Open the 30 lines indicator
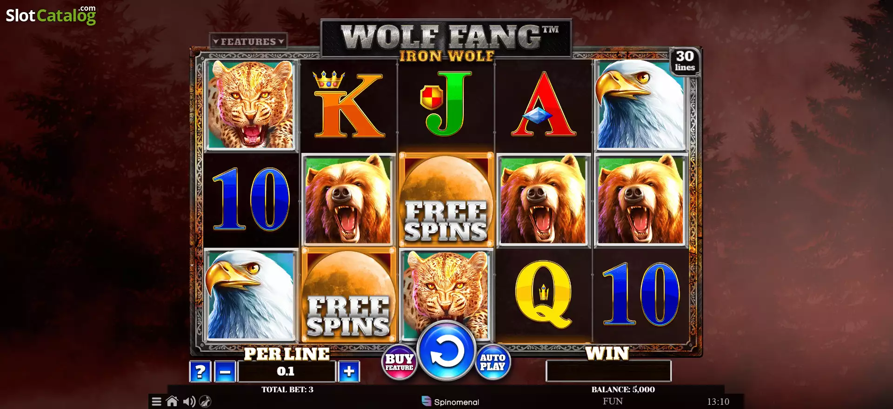This screenshot has height=409, width=893. coord(685,61)
